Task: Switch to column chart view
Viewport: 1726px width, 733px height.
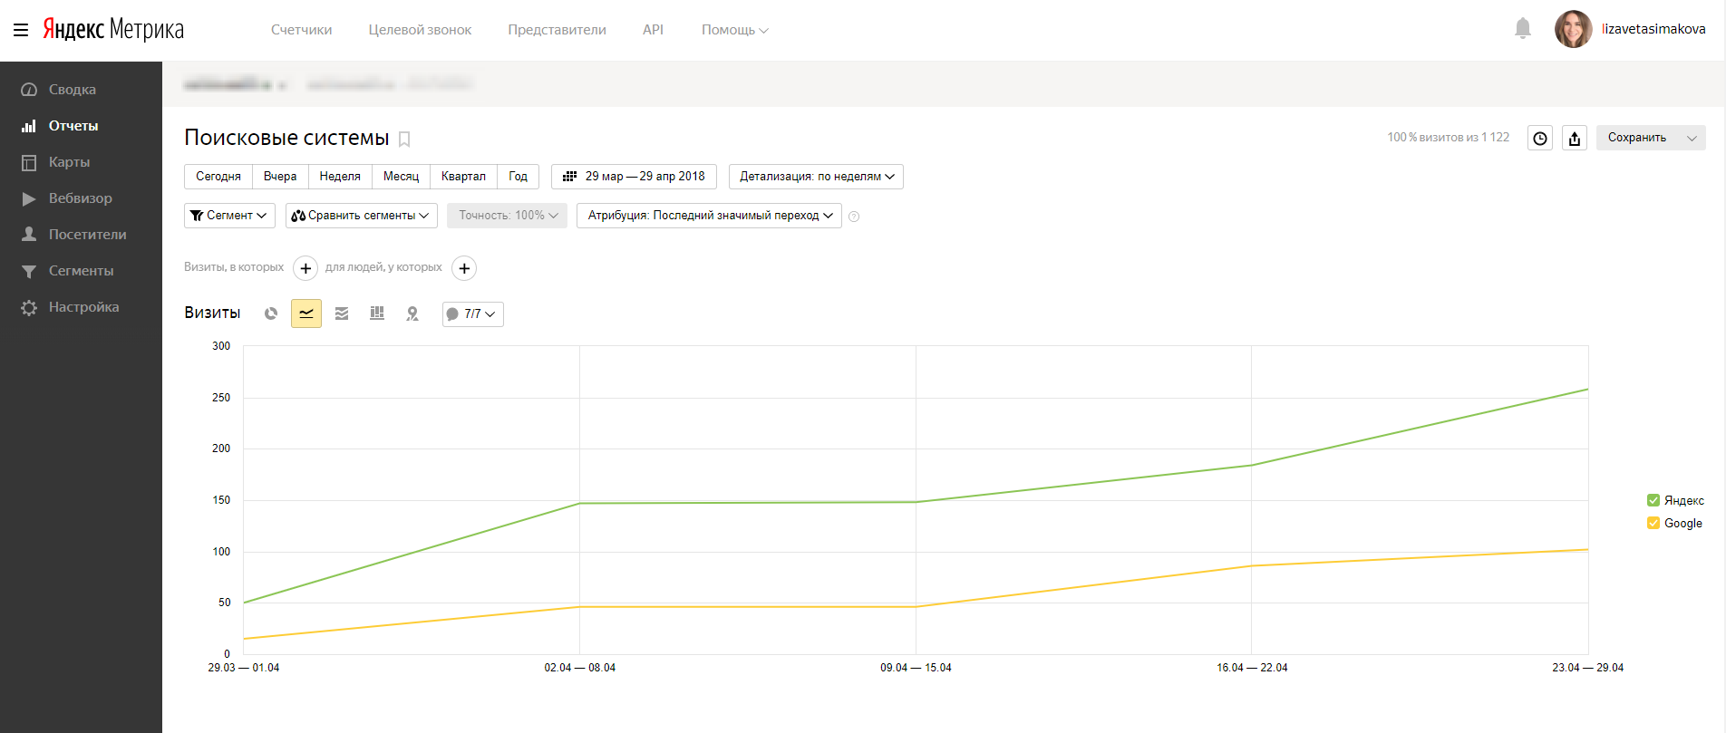Action: click(377, 313)
